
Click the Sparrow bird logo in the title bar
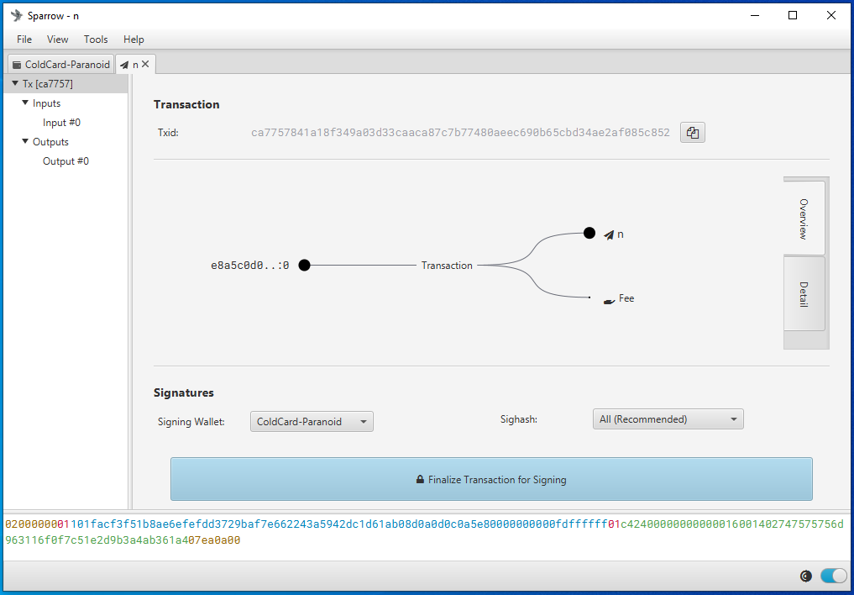(16, 15)
